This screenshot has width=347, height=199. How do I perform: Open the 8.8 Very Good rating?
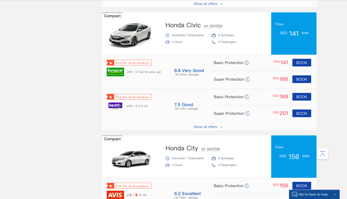pos(189,70)
